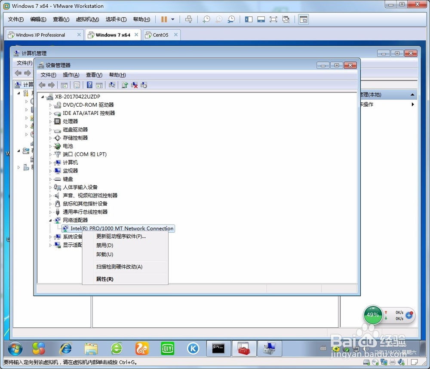430x369 pixels.
Task: Open VMware 虚拟机(M) menu
Action: [x=87, y=19]
